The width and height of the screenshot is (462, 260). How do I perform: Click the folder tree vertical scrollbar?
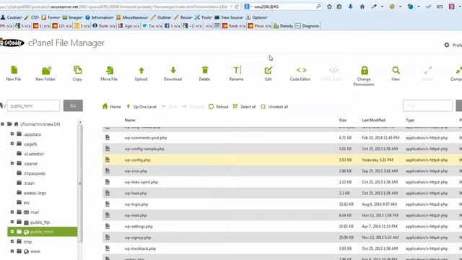point(80,183)
